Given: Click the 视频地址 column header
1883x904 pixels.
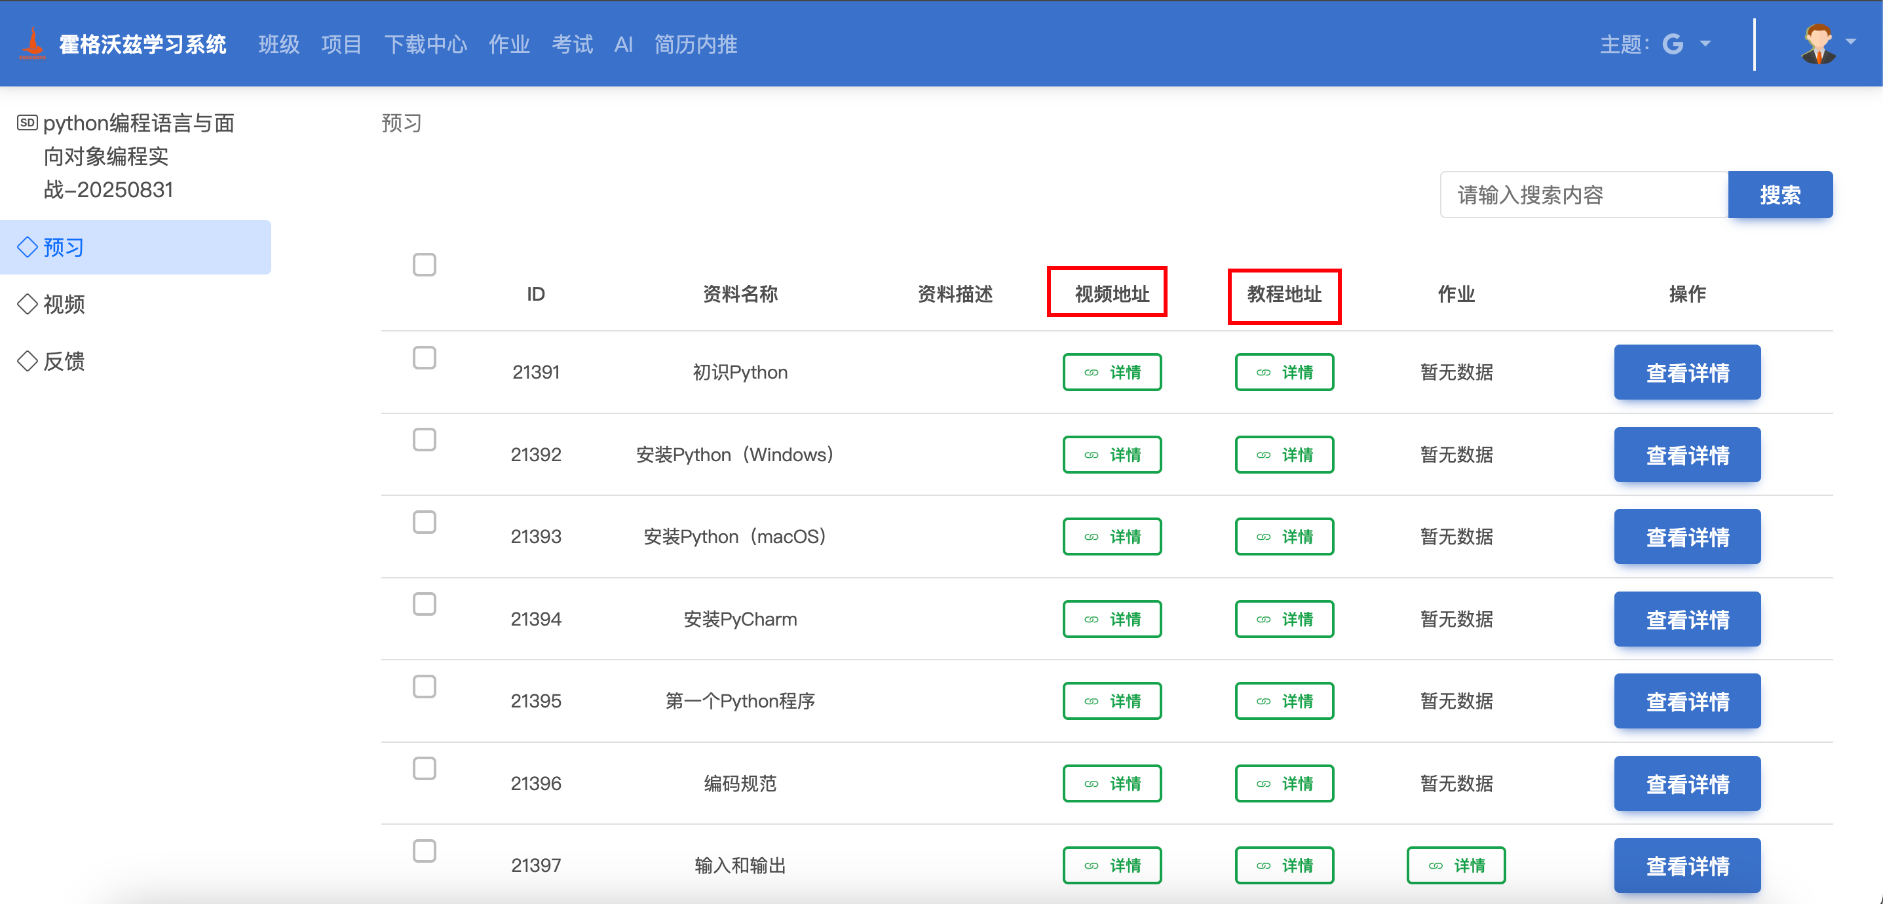Looking at the screenshot, I should tap(1112, 293).
